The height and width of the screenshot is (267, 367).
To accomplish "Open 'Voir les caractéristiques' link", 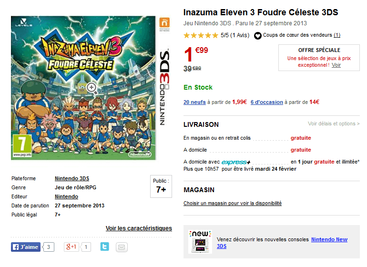I will 139,228.
